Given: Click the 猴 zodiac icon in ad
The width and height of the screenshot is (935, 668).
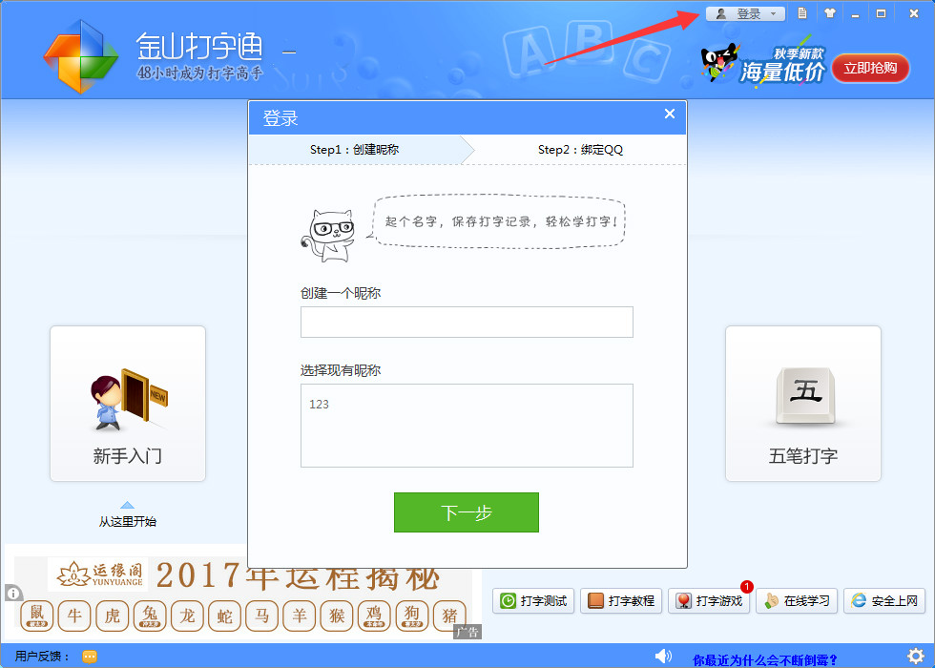Looking at the screenshot, I should coord(337,616).
